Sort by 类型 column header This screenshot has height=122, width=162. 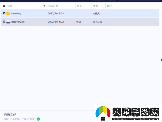(96, 6)
